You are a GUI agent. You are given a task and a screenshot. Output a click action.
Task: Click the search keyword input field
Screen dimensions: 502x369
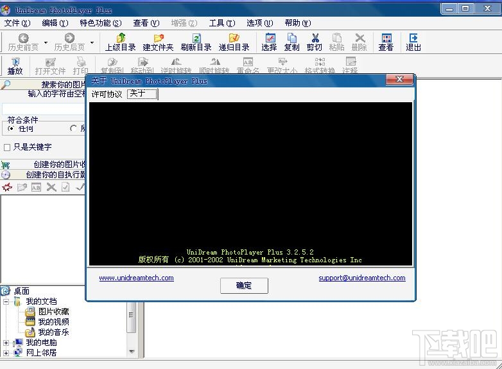click(44, 109)
